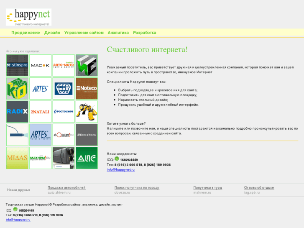Open the green ИС 3D logo tile
304x228 pixels.
[87, 65]
